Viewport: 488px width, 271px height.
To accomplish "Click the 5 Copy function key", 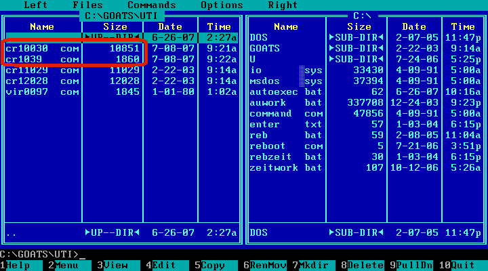I will (x=216, y=266).
